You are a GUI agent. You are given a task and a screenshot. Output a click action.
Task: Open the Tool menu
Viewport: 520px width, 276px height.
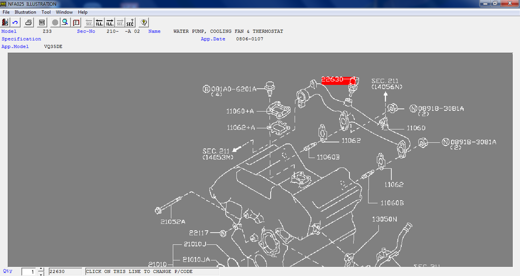click(x=46, y=12)
